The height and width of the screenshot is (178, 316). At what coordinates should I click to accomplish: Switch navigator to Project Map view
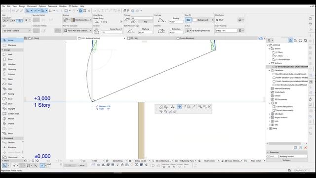pyautogui.click(x=290, y=41)
